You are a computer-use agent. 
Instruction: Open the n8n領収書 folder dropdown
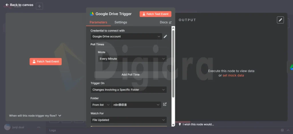coord(136,105)
